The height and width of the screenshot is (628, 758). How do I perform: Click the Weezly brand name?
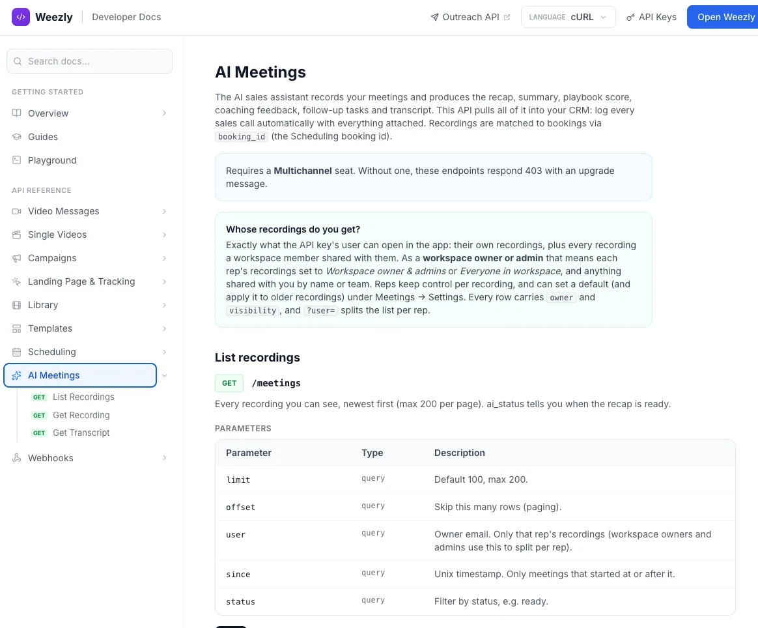coord(53,17)
